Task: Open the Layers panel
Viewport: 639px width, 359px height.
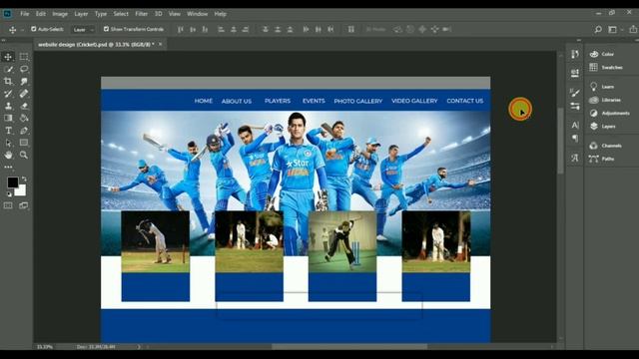Action: [x=603, y=127]
